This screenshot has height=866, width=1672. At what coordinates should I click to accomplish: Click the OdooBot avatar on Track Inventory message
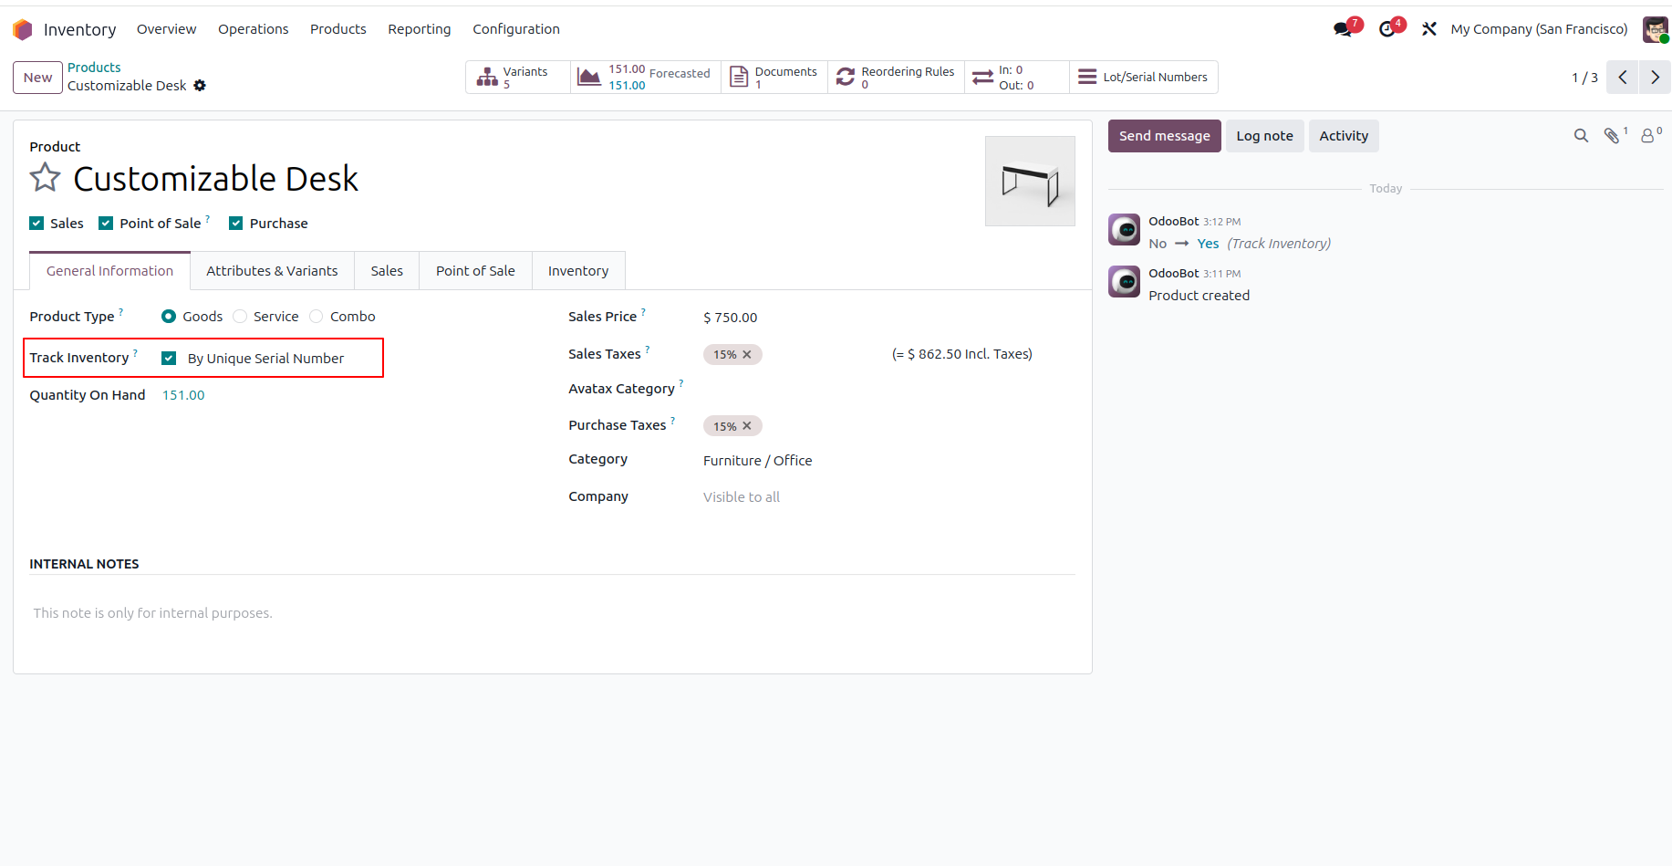point(1124,230)
